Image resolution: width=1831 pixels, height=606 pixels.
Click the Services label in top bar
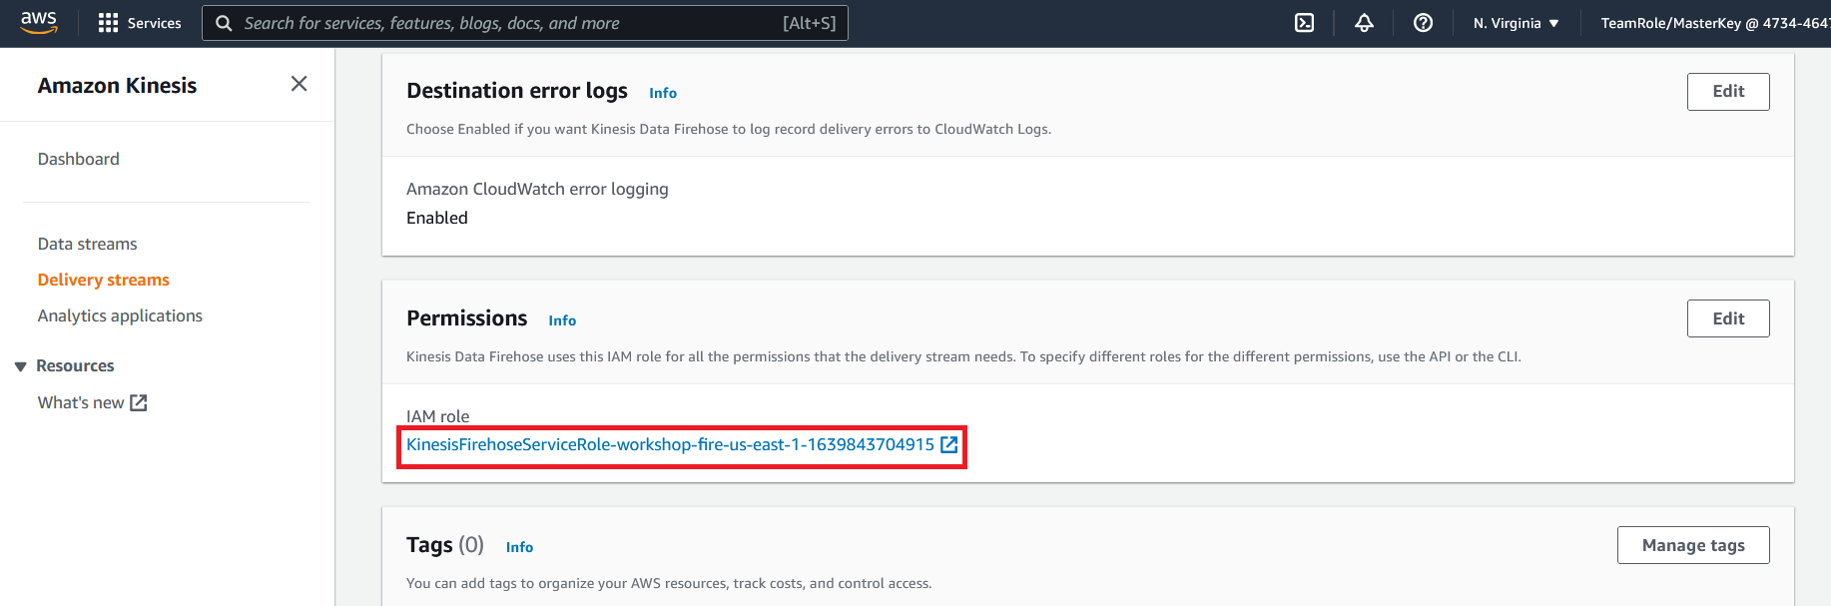pos(155,23)
